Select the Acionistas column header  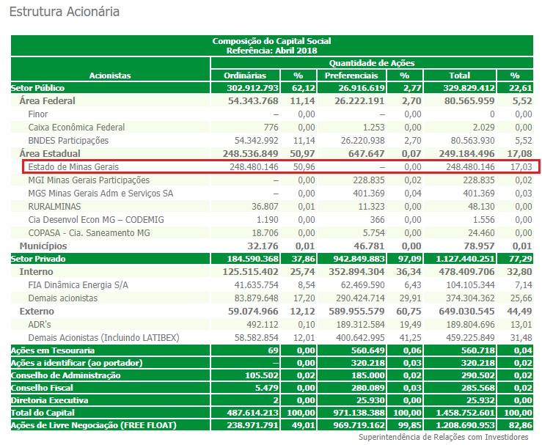[110, 75]
